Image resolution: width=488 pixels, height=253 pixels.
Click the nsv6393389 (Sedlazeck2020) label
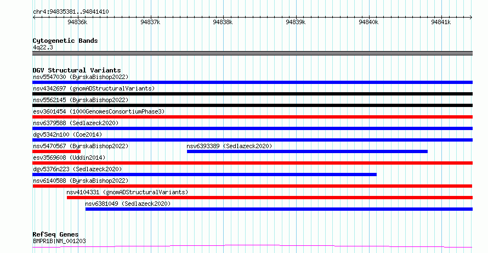point(229,146)
